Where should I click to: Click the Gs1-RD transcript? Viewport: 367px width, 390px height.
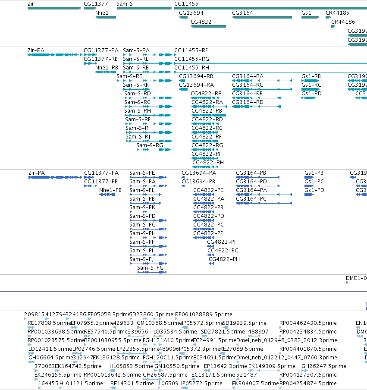click(x=309, y=98)
